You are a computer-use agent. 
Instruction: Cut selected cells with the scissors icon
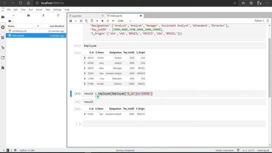[x=81, y=21]
